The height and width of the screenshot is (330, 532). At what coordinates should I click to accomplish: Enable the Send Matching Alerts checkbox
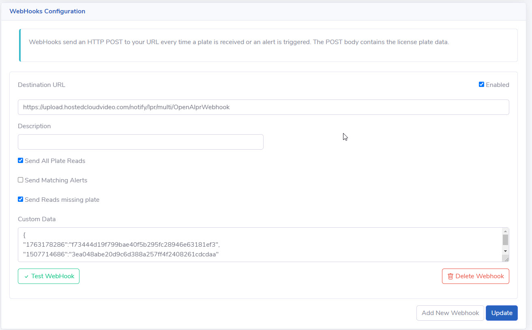tap(21, 180)
